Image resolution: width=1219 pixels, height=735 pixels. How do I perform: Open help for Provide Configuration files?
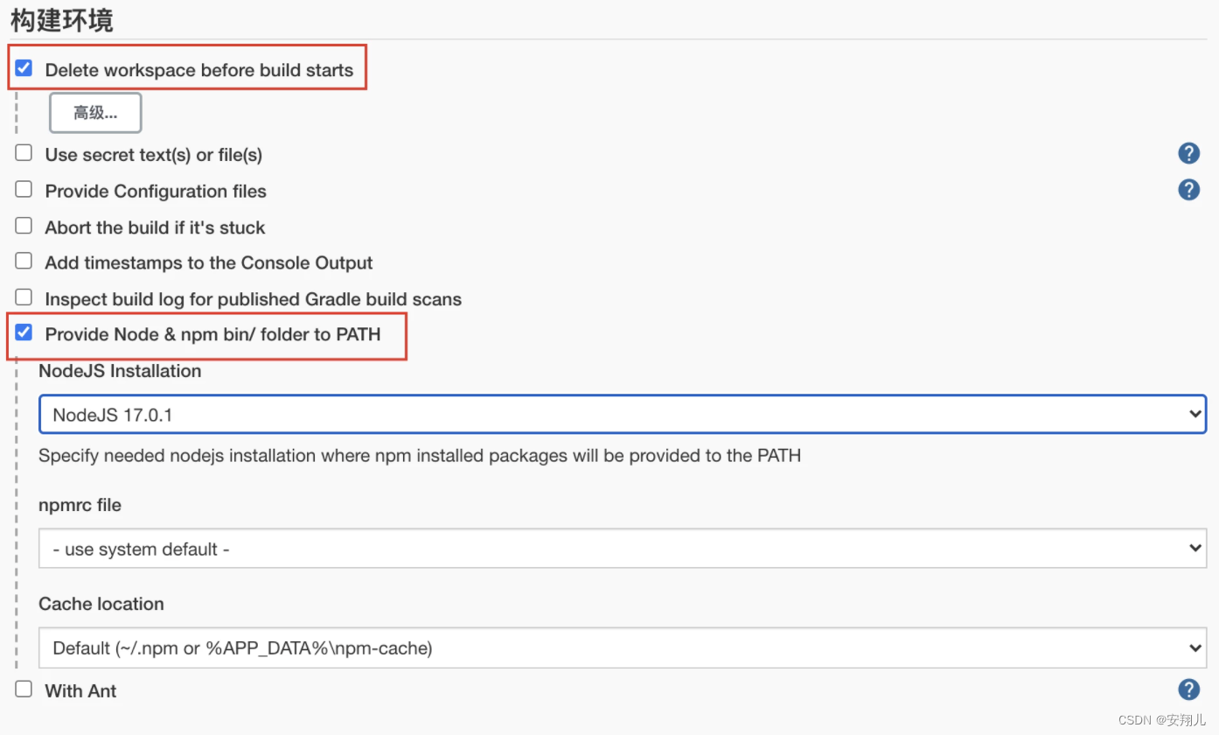click(x=1188, y=190)
